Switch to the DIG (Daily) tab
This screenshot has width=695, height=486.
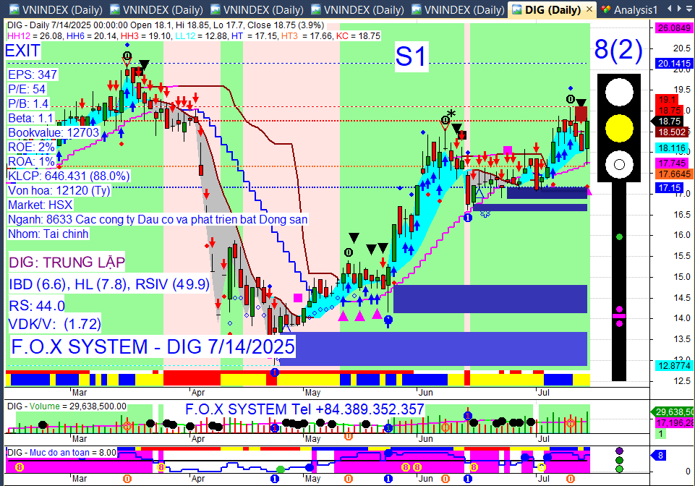pyautogui.click(x=553, y=9)
